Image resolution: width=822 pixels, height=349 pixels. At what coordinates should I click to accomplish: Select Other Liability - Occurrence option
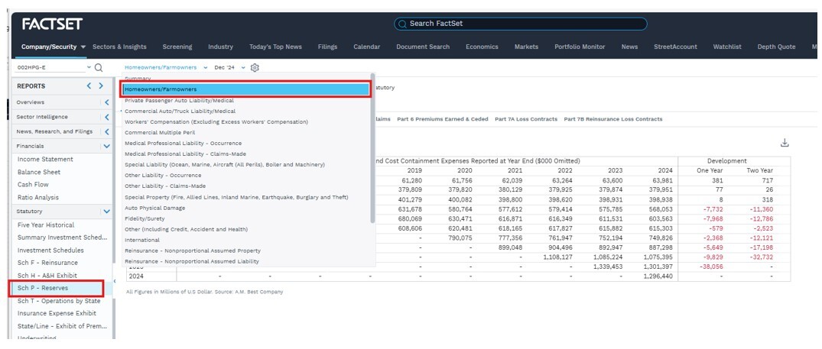coord(163,176)
